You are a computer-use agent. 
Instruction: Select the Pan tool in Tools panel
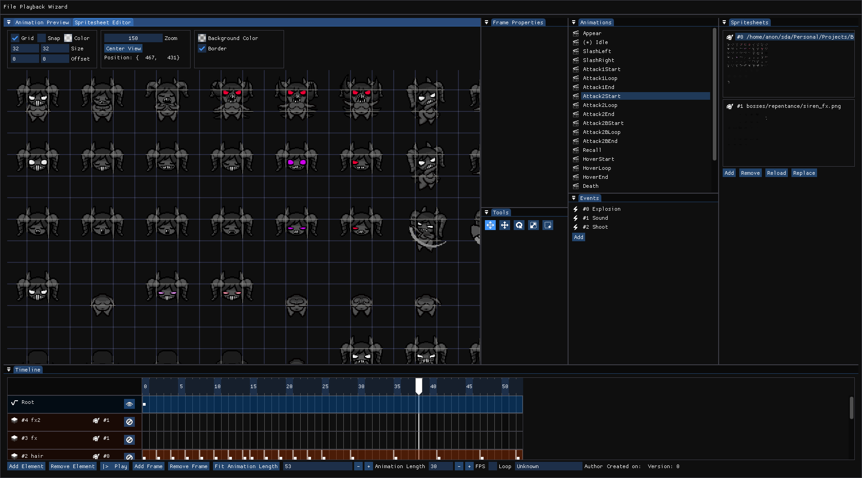coord(490,225)
